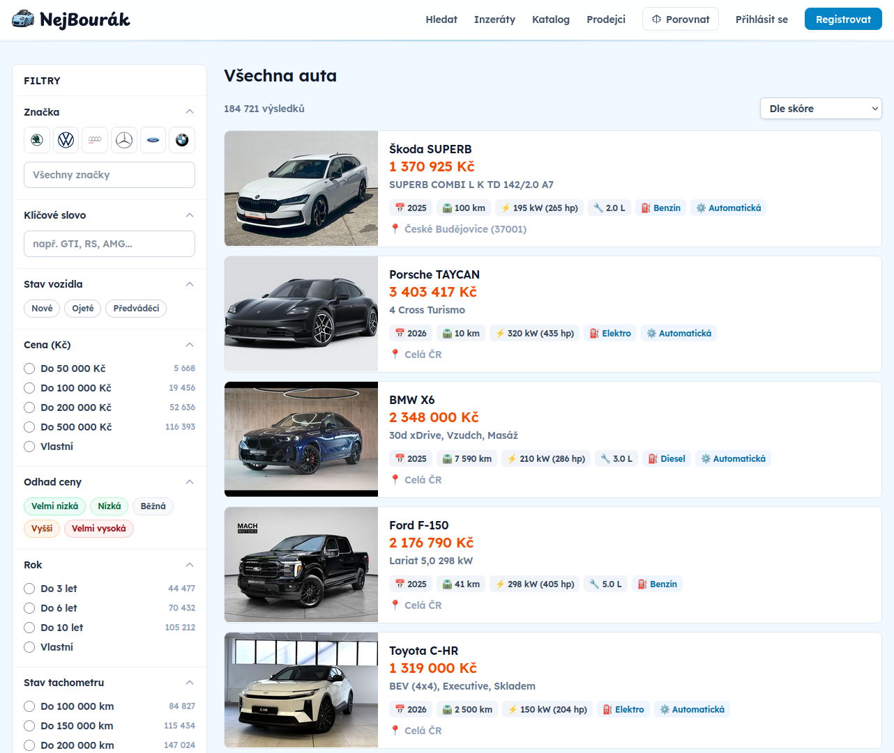This screenshot has height=753, width=894.
Task: Click the 184 721 výsledků results count
Action: 264,109
